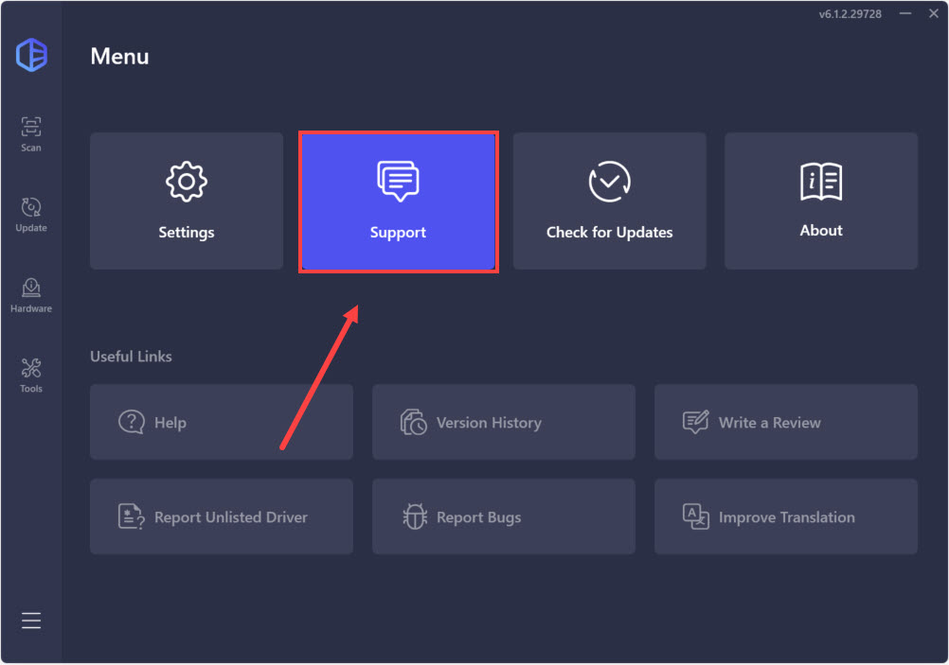Click the Help link button

click(222, 422)
